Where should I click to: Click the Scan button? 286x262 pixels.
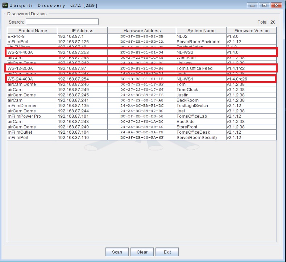click(117, 252)
